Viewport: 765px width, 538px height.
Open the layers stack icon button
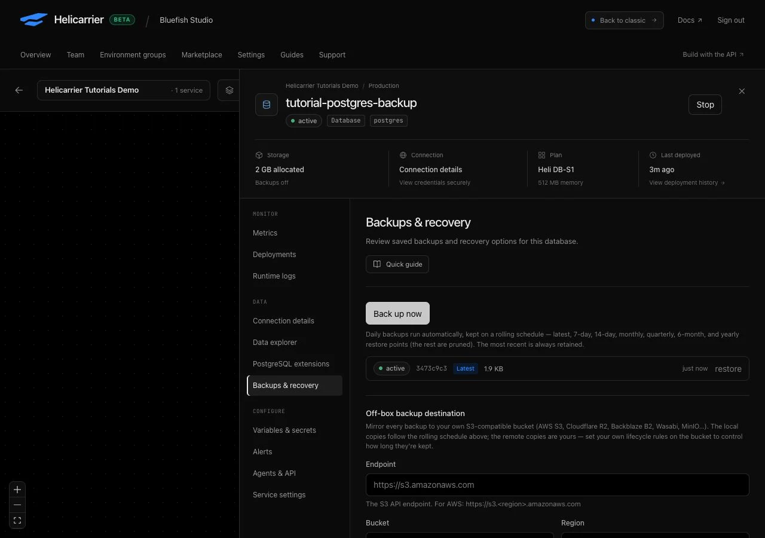[x=229, y=90]
